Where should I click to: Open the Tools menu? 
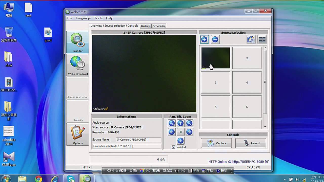(x=98, y=18)
